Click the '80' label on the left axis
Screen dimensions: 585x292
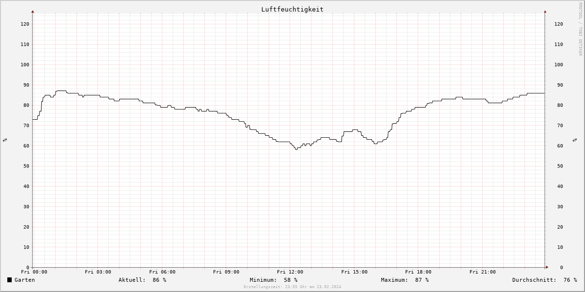[x=26, y=105]
